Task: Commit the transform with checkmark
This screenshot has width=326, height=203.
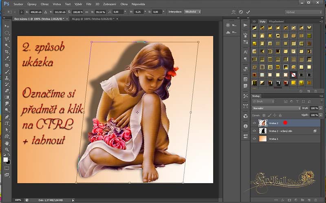Action: click(x=248, y=12)
